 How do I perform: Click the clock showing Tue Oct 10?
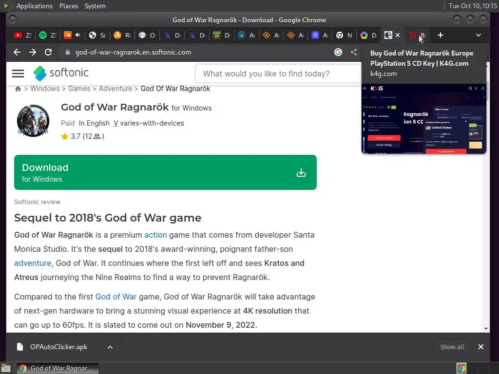tap(473, 6)
